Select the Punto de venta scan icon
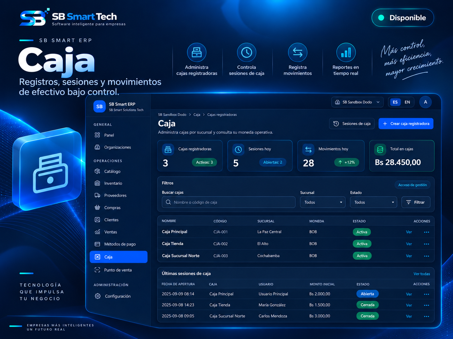 pyautogui.click(x=97, y=270)
